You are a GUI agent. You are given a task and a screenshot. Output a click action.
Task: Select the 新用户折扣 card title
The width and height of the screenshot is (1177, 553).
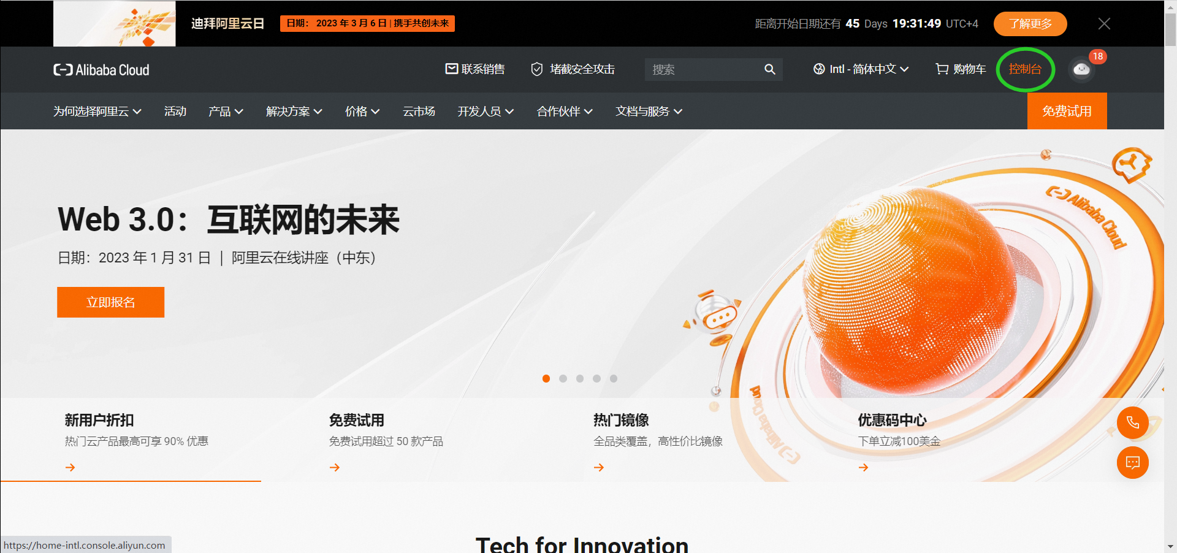click(99, 420)
